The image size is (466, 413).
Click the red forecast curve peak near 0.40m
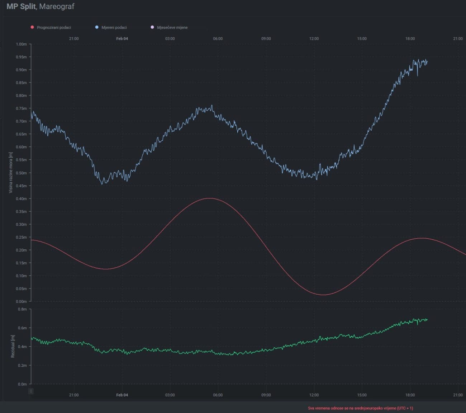(210, 198)
